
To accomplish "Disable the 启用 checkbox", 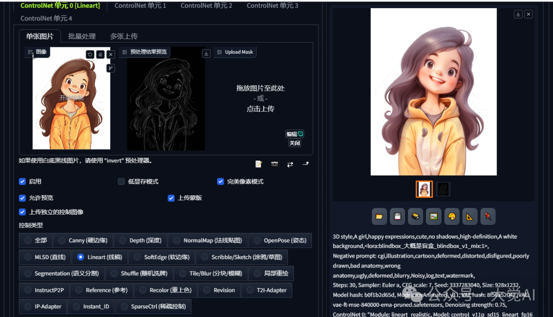I will point(22,181).
